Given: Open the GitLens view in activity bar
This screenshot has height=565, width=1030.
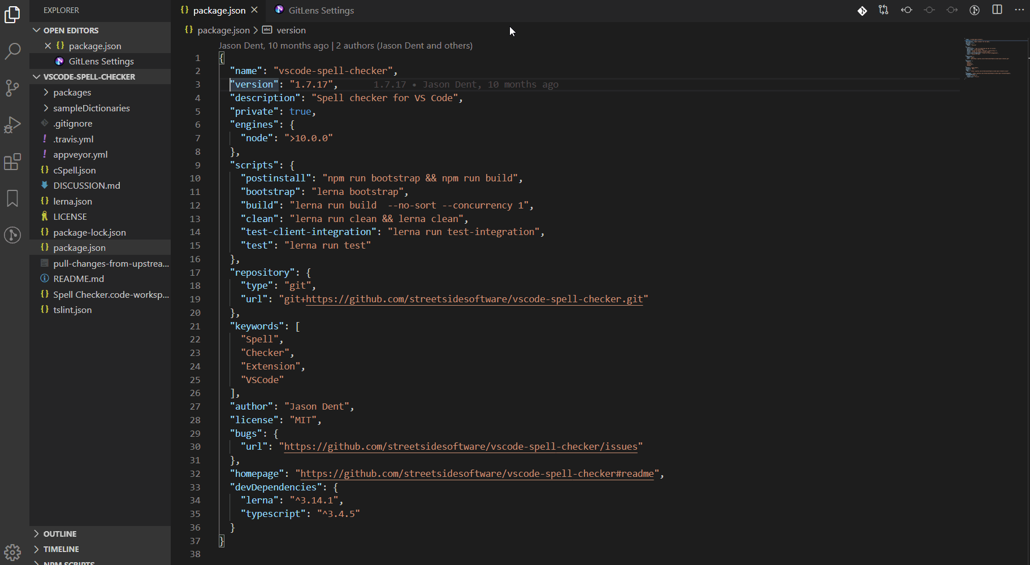Looking at the screenshot, I should (12, 235).
